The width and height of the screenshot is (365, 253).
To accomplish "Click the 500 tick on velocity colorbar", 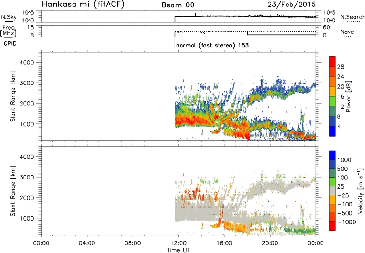I will click(343, 169).
